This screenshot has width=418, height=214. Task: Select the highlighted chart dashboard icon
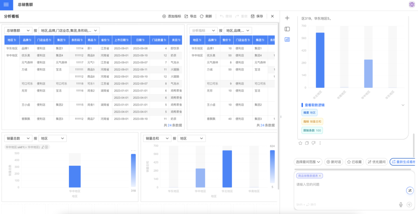(287, 39)
